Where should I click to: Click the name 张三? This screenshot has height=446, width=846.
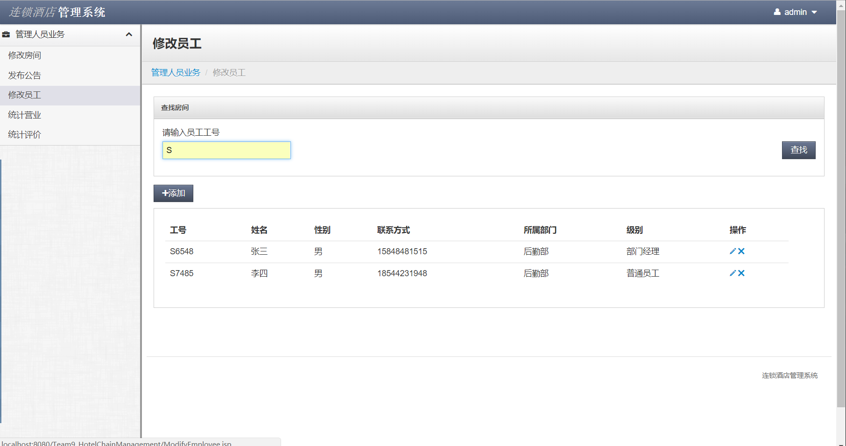(x=259, y=251)
